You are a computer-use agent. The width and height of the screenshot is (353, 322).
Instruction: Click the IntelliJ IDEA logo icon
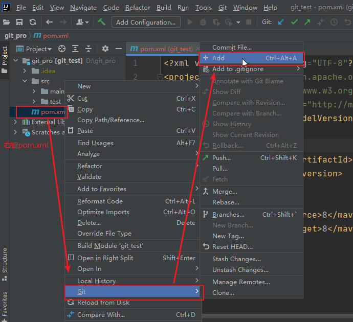[x=6, y=7]
